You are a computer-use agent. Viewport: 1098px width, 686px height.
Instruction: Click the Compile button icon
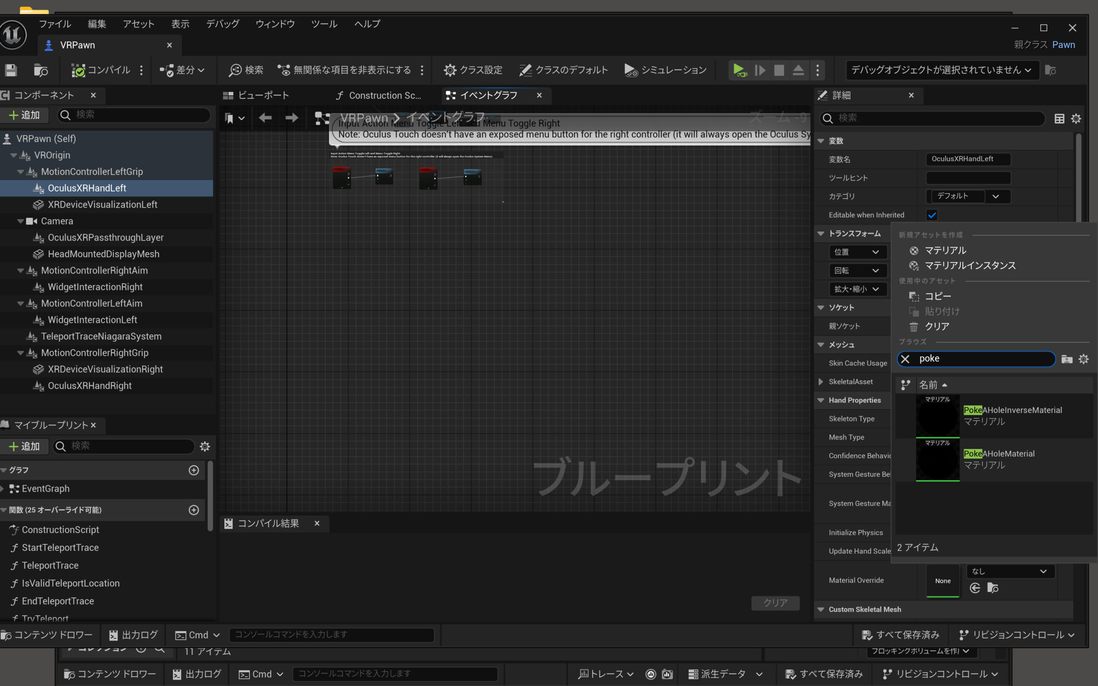pyautogui.click(x=78, y=70)
